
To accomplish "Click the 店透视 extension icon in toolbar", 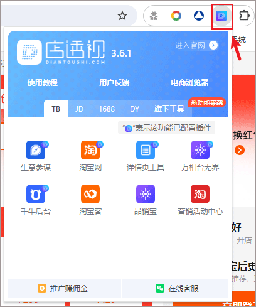I will click(221, 16).
